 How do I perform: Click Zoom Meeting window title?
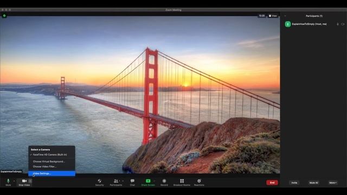click(x=173, y=10)
